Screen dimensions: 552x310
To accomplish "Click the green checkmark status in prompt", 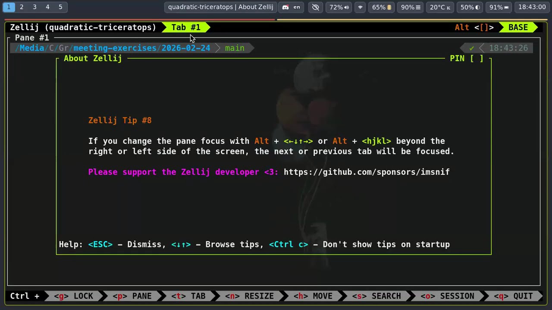I will coord(472,48).
